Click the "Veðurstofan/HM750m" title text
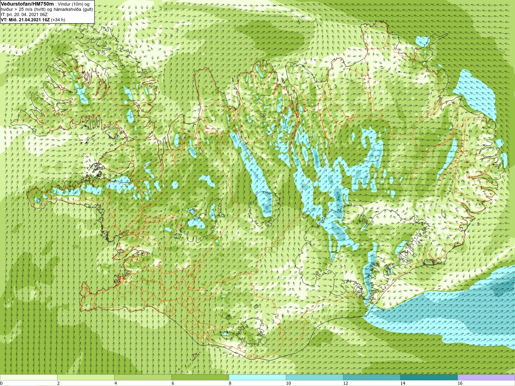The width and height of the screenshot is (515, 386). (27, 4)
